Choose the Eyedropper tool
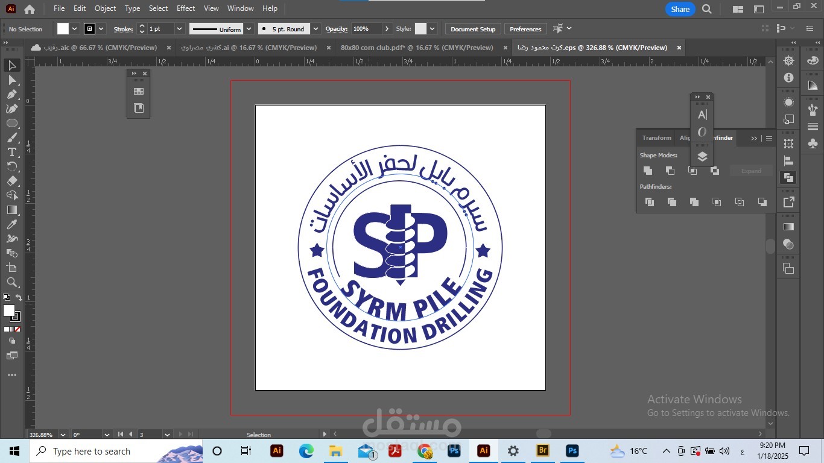The width and height of the screenshot is (824, 463). (x=11, y=224)
